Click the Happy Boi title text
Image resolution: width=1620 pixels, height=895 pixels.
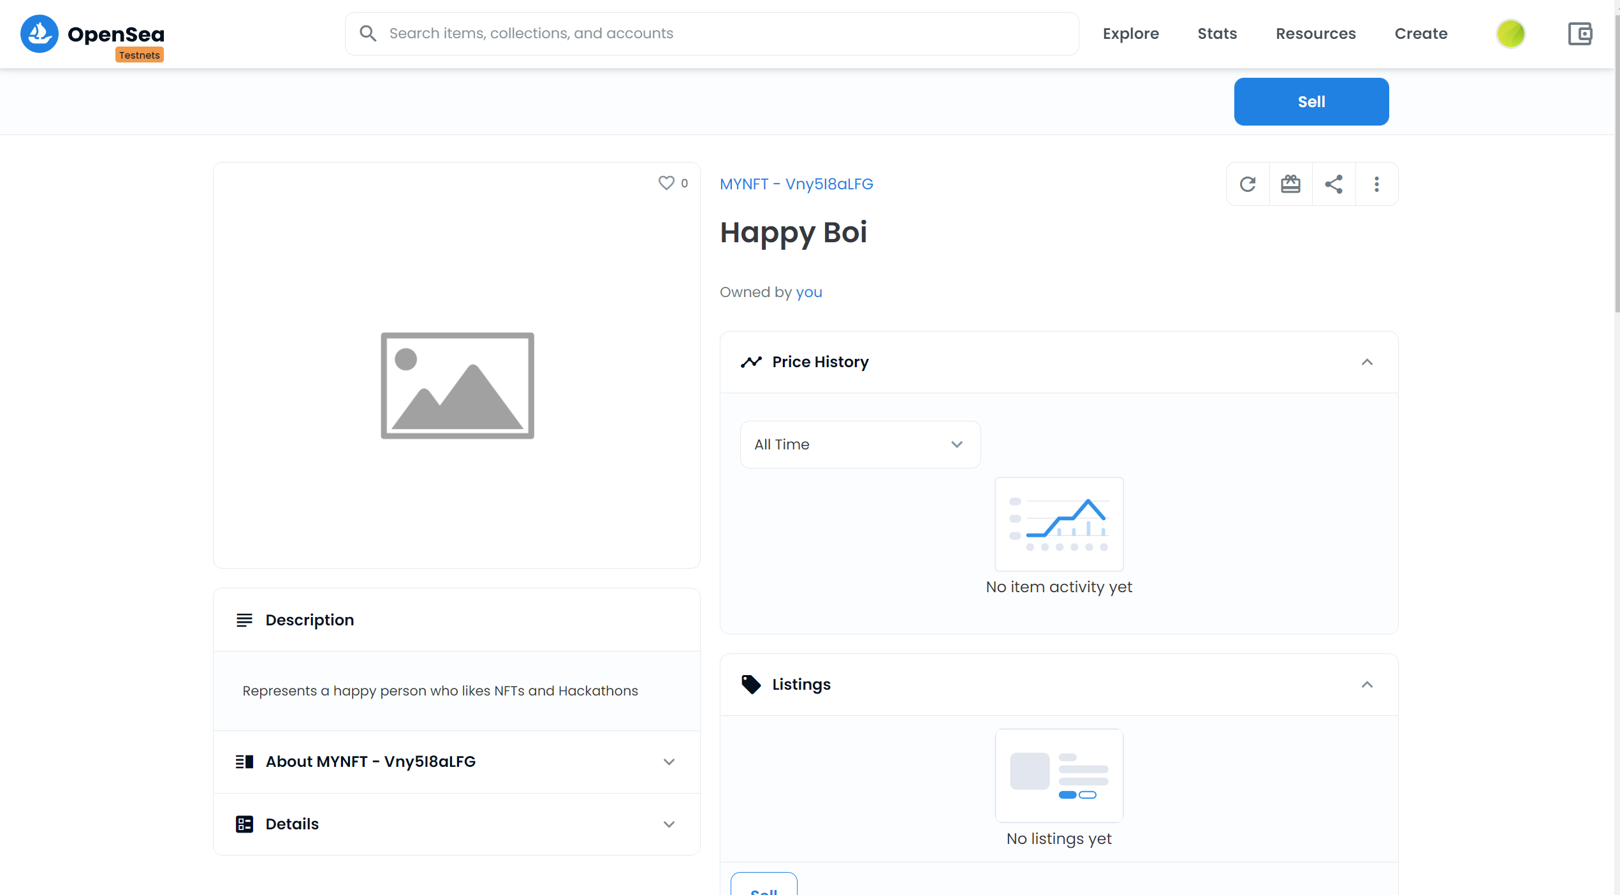[793, 233]
